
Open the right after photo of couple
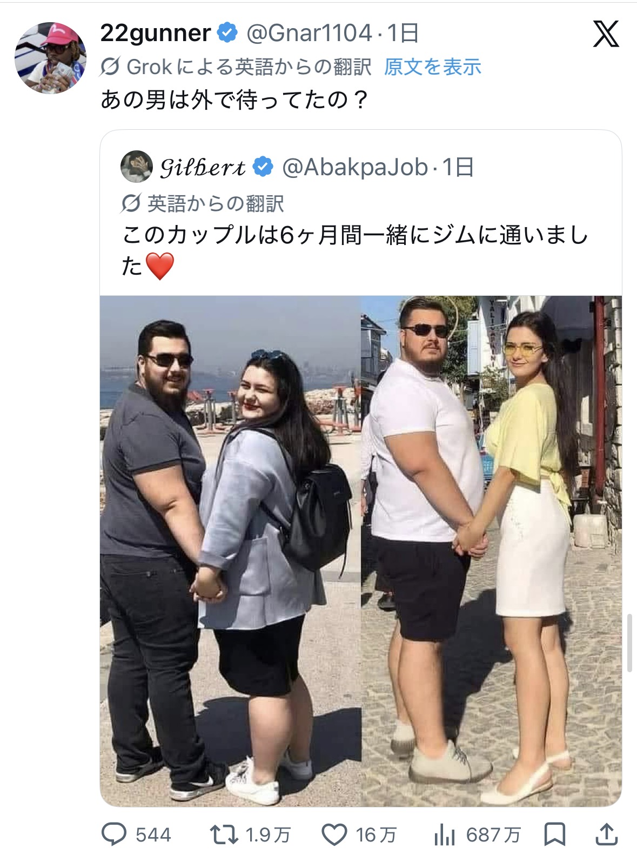pyautogui.click(x=492, y=551)
